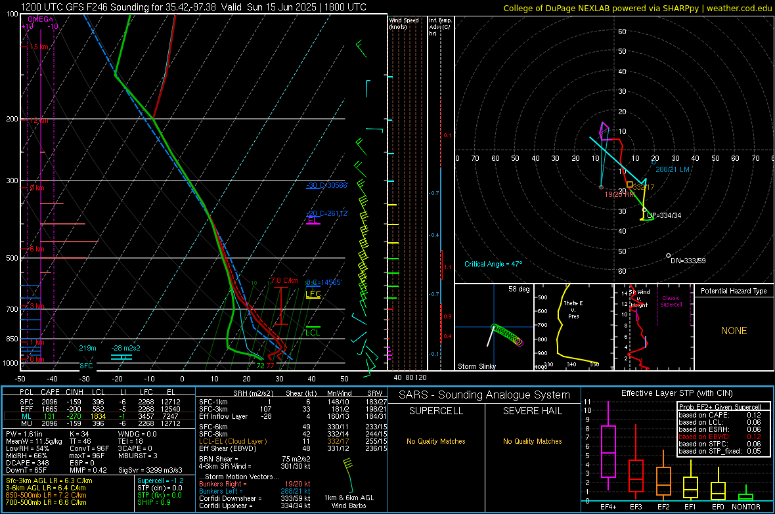Select the EFF parcel row

[x=99, y=409]
